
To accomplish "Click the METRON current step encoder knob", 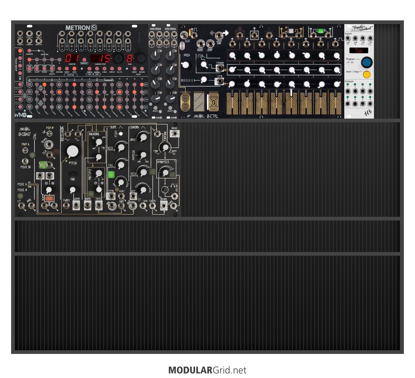I will point(118,58).
